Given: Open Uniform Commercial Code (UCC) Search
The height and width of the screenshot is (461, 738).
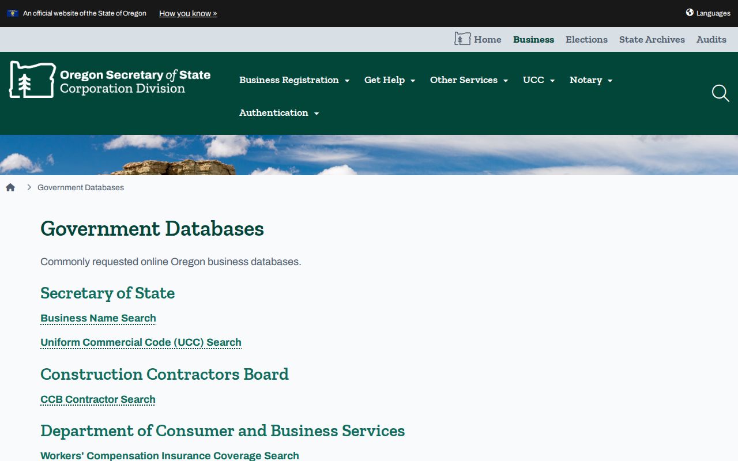Looking at the screenshot, I should tap(141, 342).
